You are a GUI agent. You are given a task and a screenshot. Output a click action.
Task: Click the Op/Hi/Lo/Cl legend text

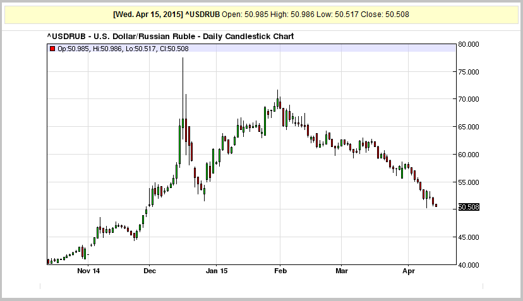pyautogui.click(x=123, y=49)
